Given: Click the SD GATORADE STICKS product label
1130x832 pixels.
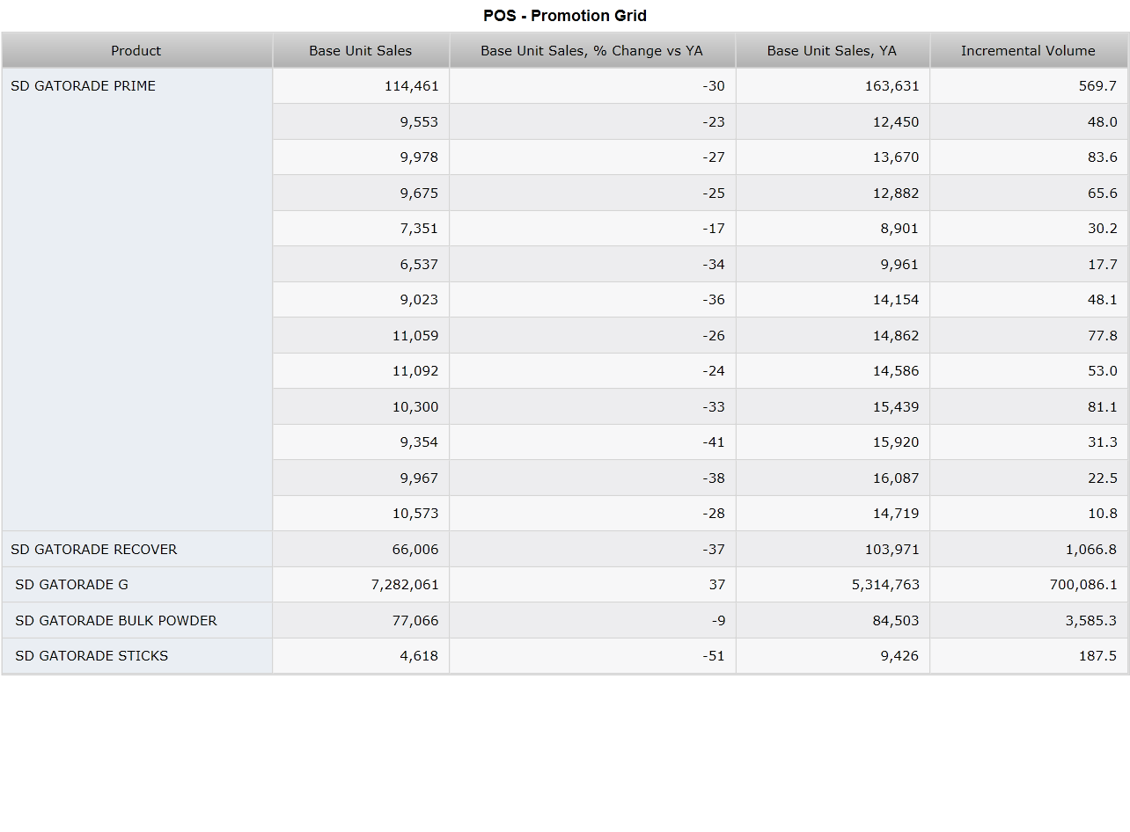Looking at the screenshot, I should coord(137,656).
